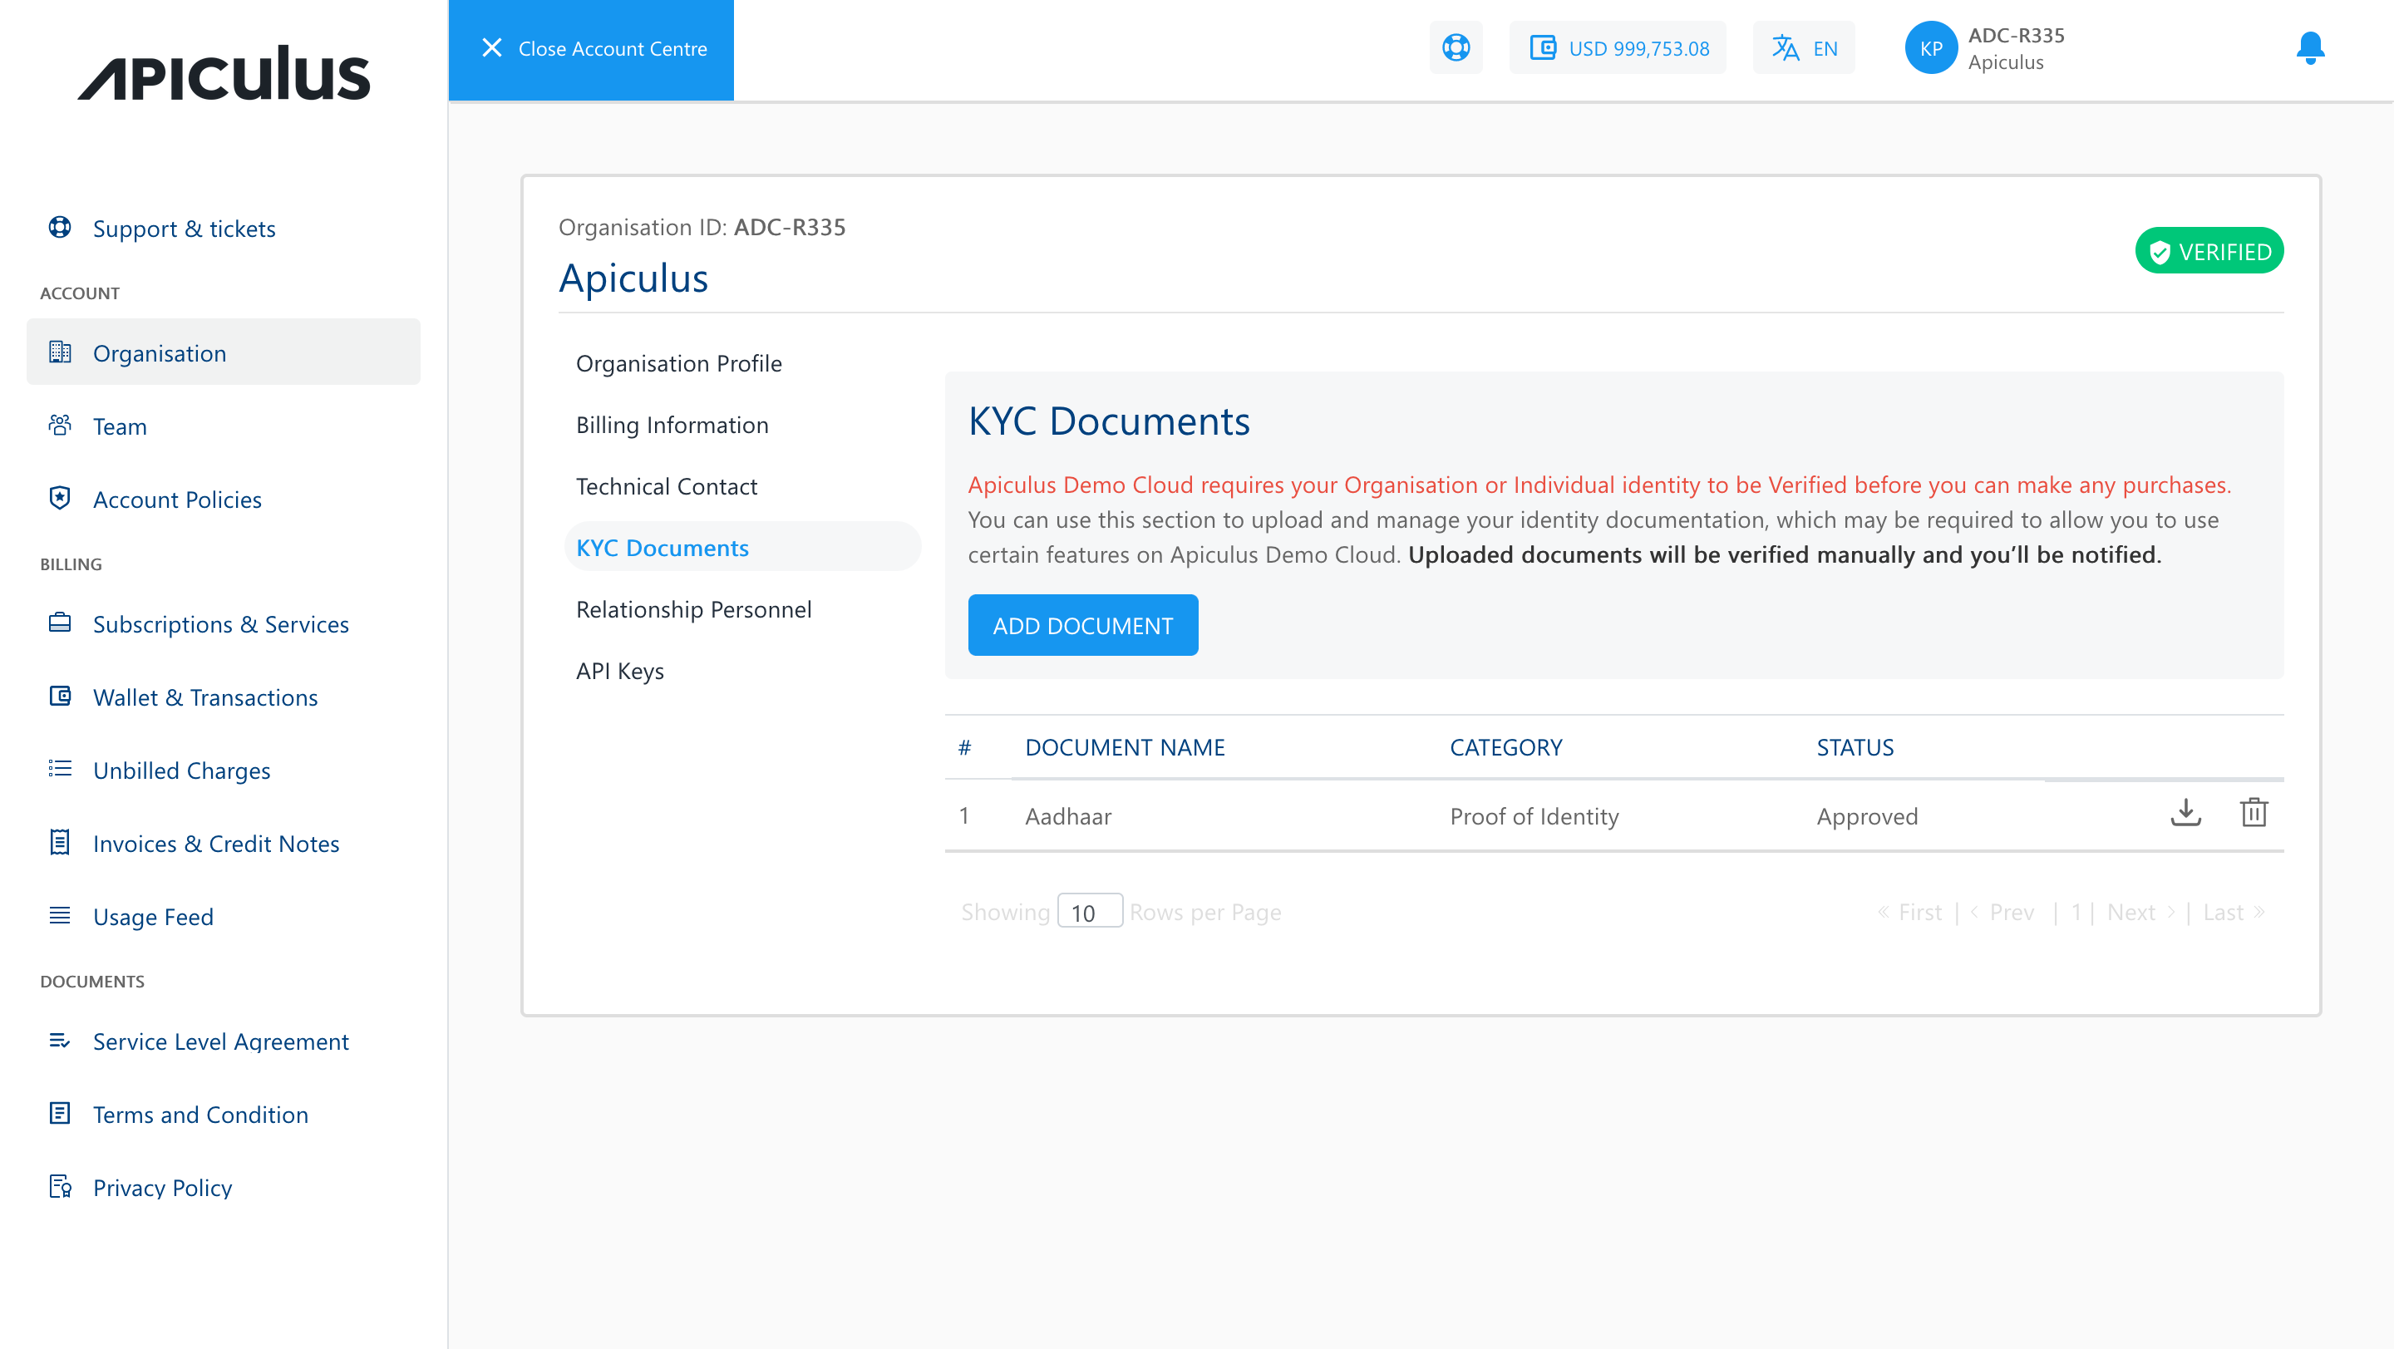Click the Wallet & Transactions wallet icon
Image resolution: width=2394 pixels, height=1349 pixels.
(x=60, y=696)
